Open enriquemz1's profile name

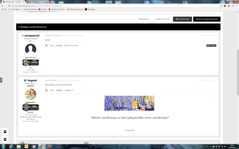[32, 36]
